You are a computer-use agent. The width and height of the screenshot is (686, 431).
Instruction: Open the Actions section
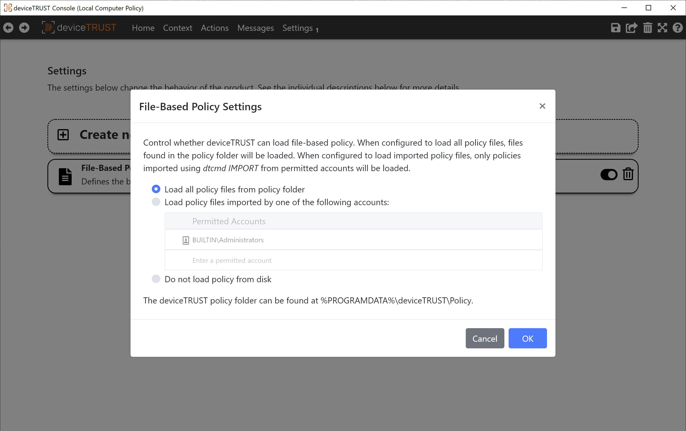[x=215, y=28]
